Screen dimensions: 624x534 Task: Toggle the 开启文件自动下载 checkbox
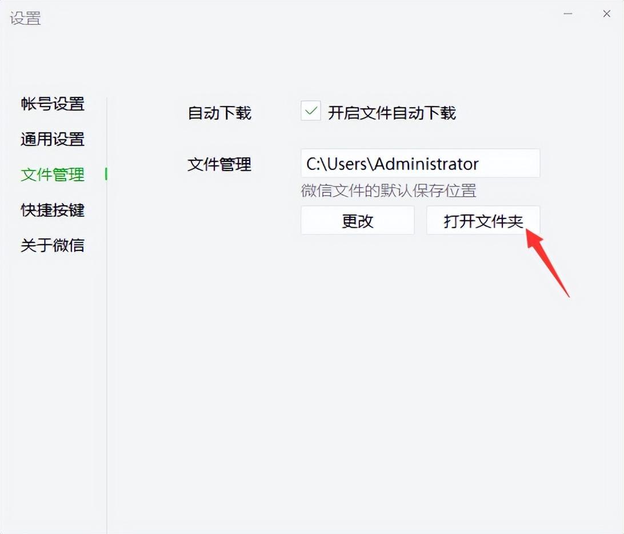[x=310, y=111]
